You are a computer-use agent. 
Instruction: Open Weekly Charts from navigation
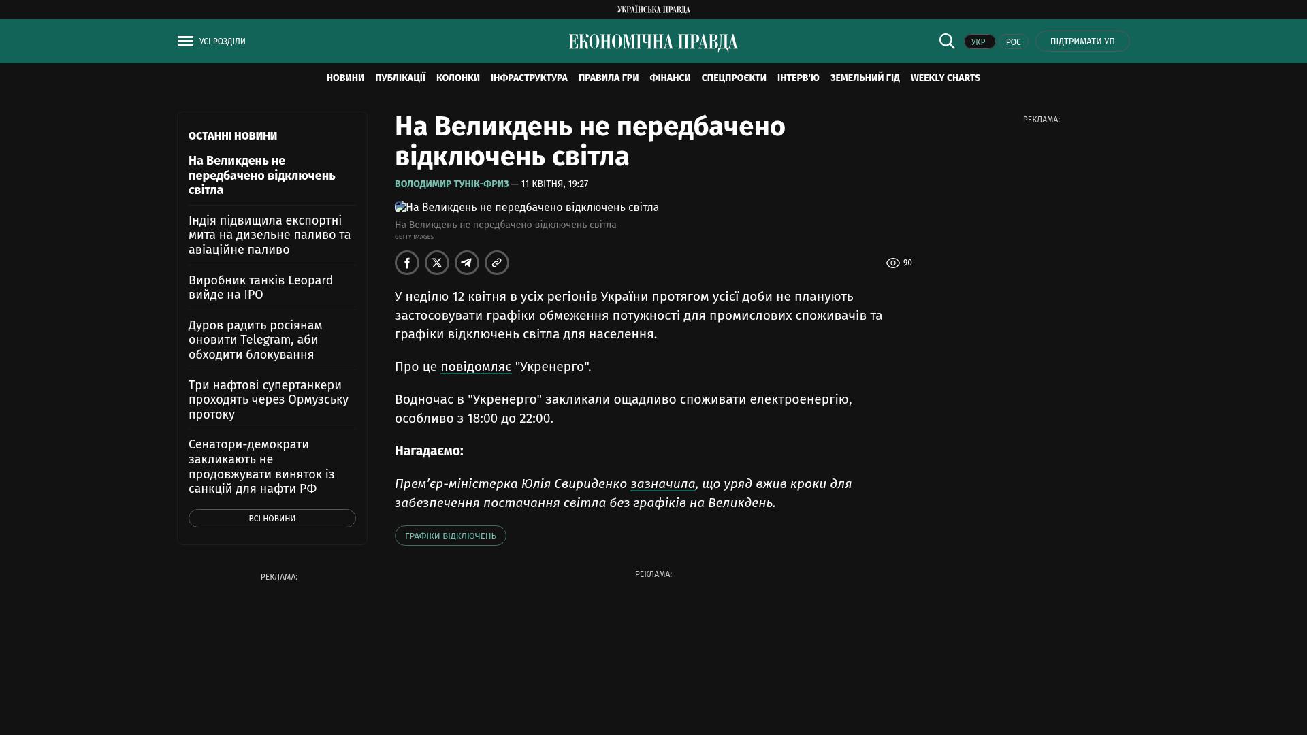945,78
